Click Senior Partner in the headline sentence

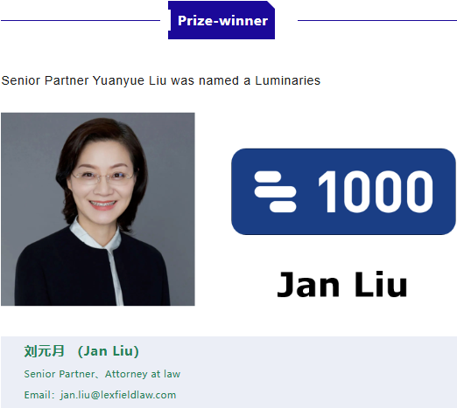point(45,80)
